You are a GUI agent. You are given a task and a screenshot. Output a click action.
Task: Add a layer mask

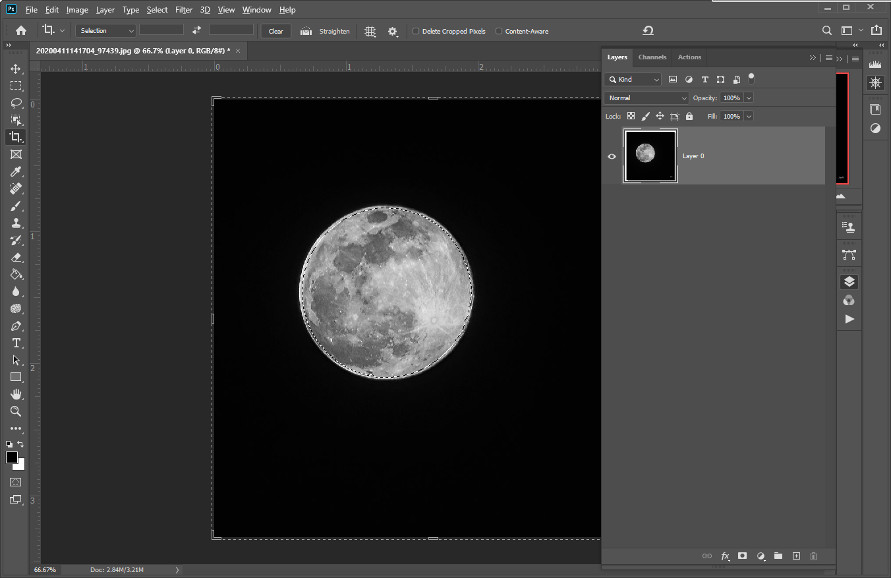(742, 556)
